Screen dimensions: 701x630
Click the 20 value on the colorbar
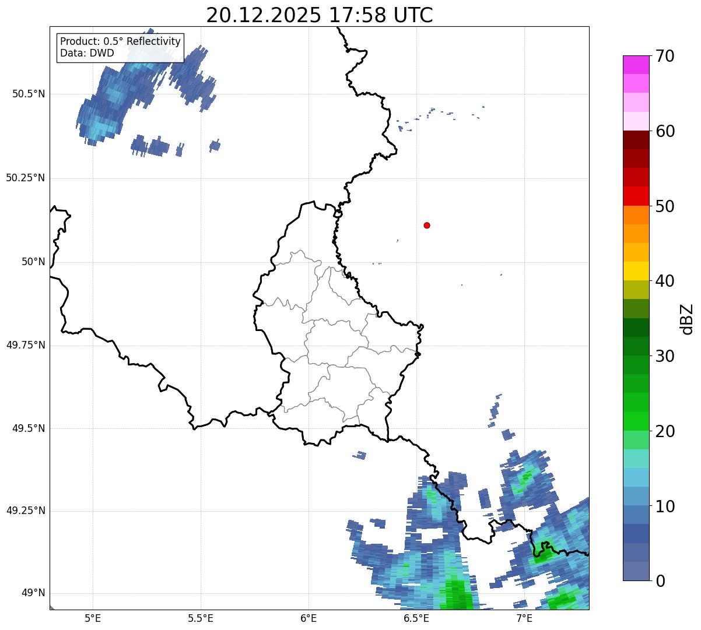click(x=665, y=431)
